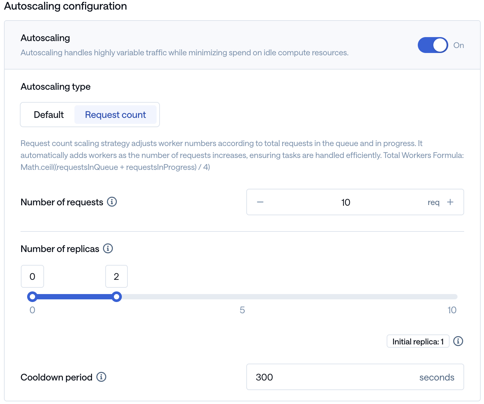Click the Initial replica: 1 badge
The image size is (484, 404).
418,341
